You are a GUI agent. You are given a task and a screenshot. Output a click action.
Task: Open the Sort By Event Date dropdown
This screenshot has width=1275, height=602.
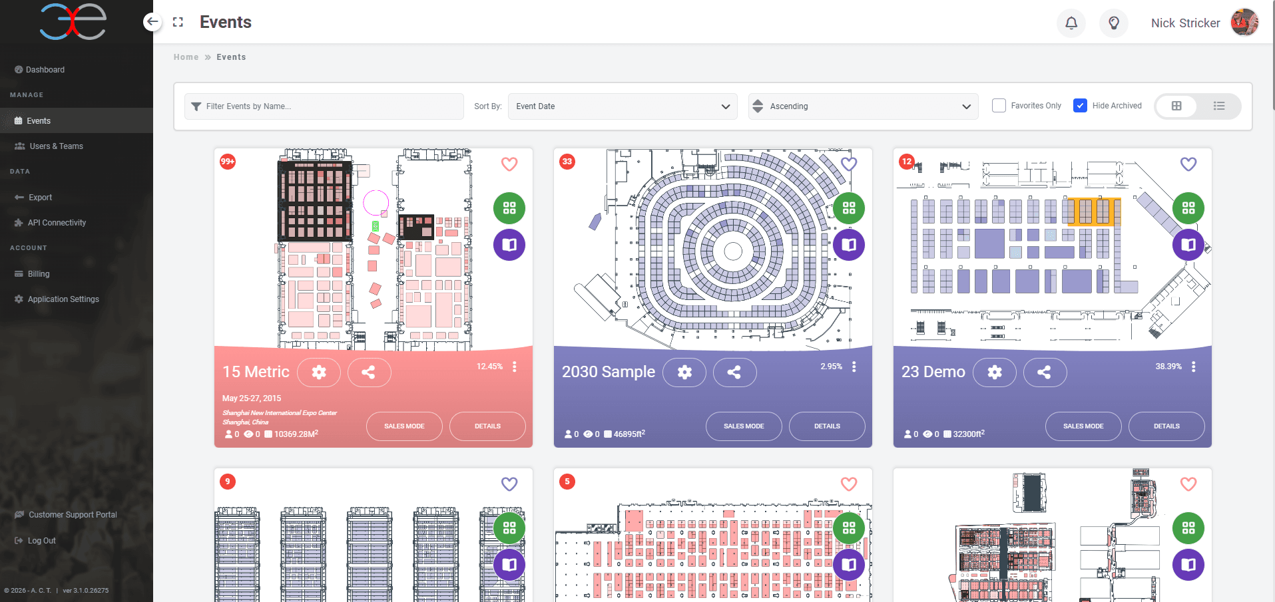tap(623, 106)
